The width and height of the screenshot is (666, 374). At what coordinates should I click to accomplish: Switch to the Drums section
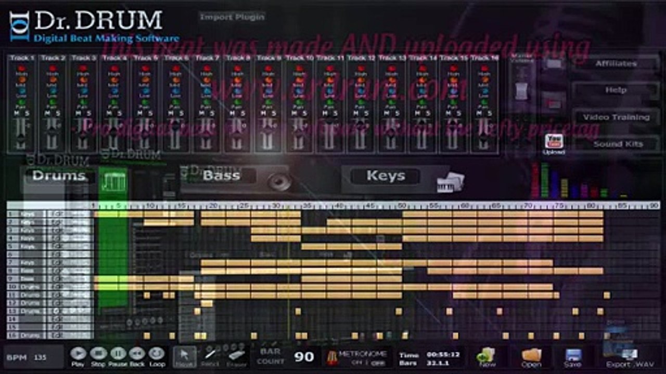coord(58,176)
